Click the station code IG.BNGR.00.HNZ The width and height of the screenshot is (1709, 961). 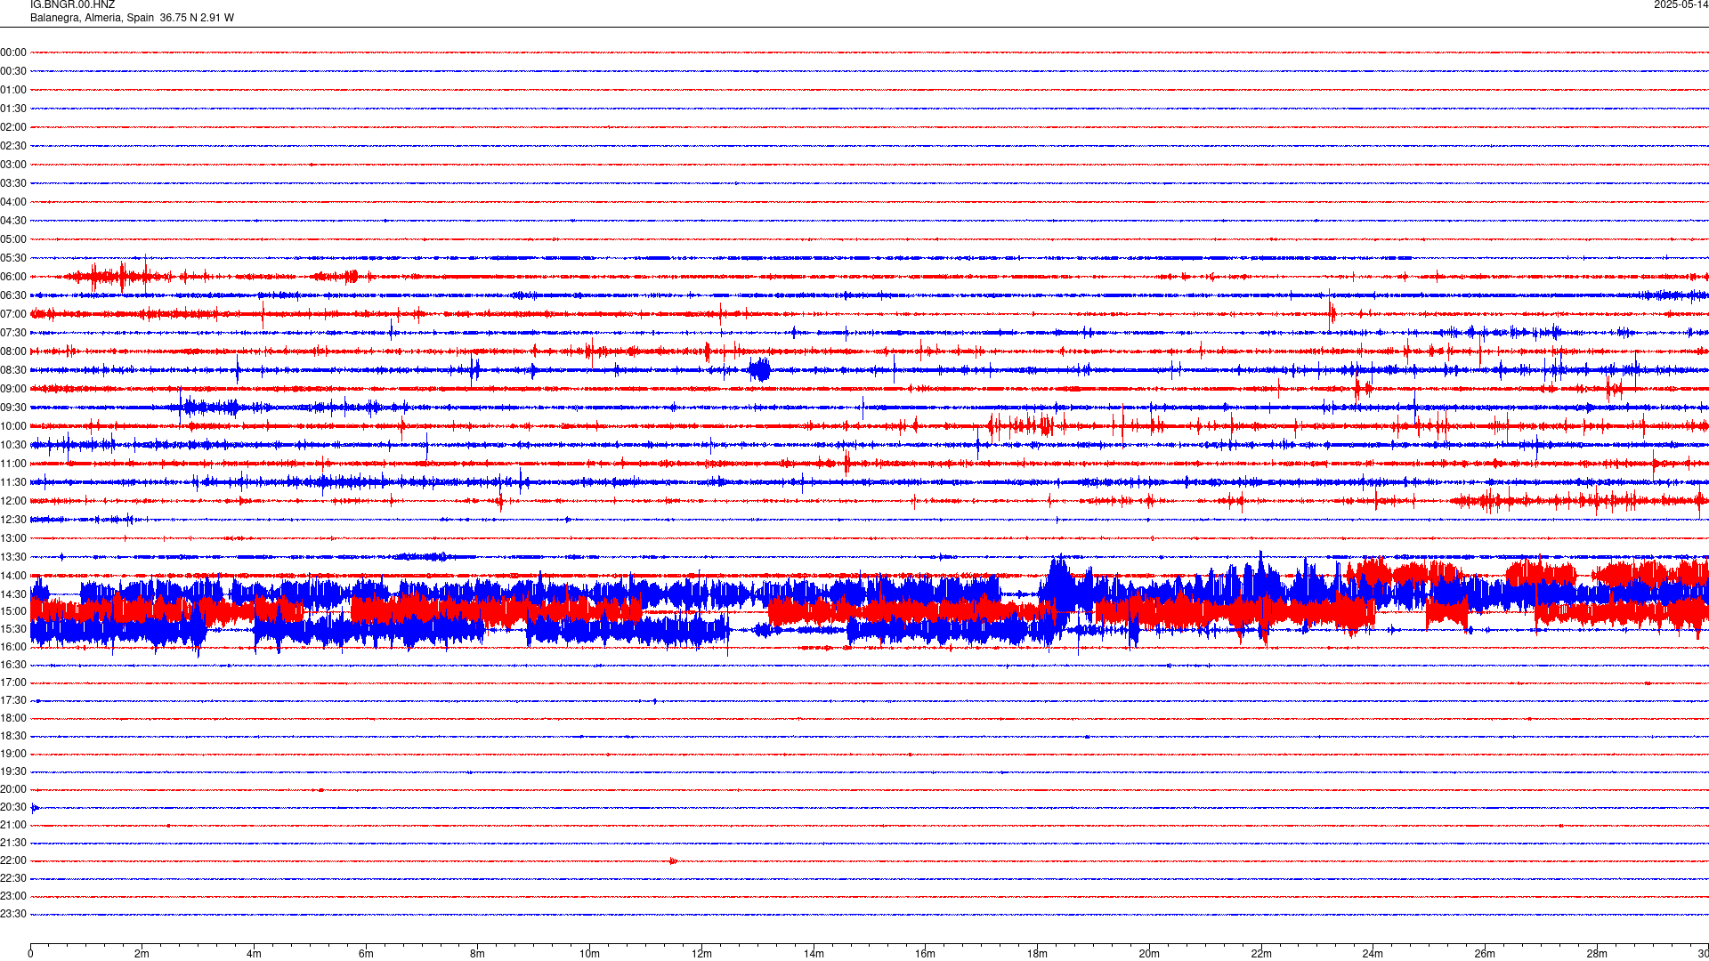click(x=72, y=5)
